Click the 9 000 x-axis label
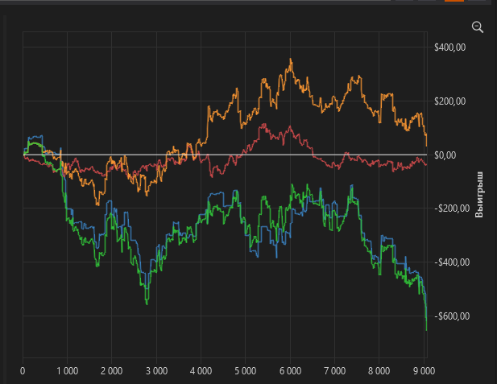497x384 pixels. (424, 370)
